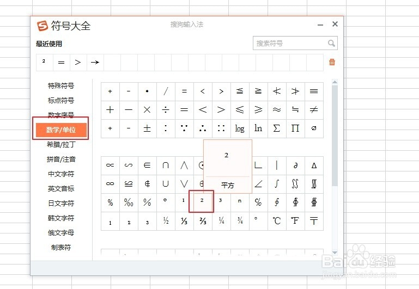Insert the product symbol Π
This screenshot has height=289, width=419.
(295, 128)
